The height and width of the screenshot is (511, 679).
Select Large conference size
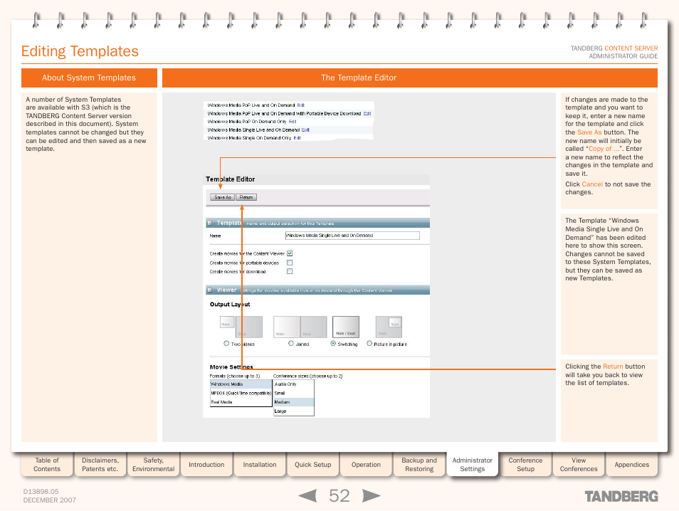click(294, 411)
